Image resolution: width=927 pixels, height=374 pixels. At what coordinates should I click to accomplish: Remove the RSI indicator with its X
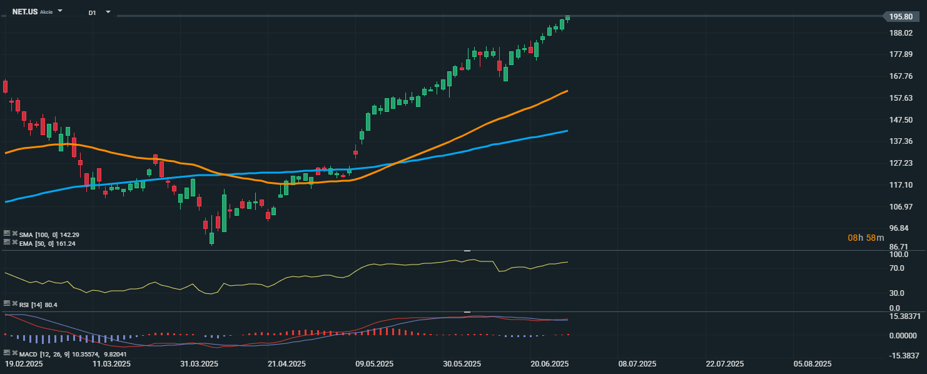(14, 303)
